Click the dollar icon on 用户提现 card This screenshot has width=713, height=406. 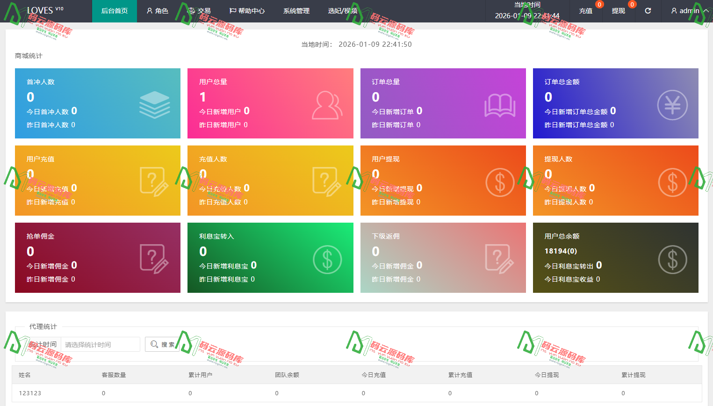(500, 183)
